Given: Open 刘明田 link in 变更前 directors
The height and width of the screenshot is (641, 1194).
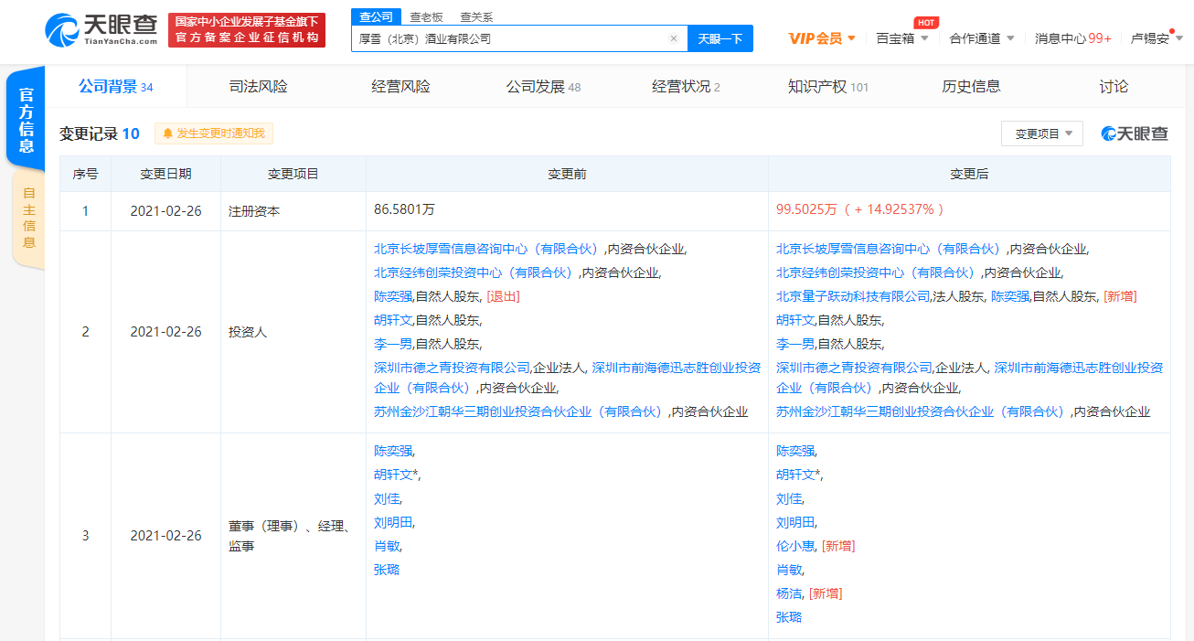Looking at the screenshot, I should (x=392, y=522).
